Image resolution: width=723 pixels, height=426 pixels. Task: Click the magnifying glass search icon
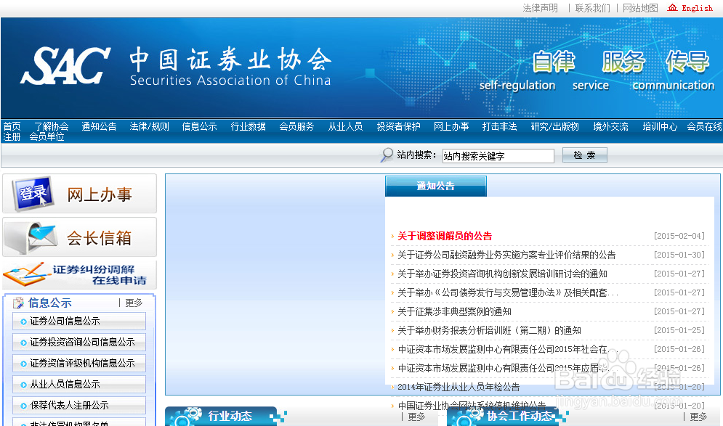(x=387, y=155)
